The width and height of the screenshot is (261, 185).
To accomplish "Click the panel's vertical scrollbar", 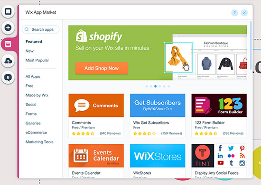I will [x=251, y=45].
